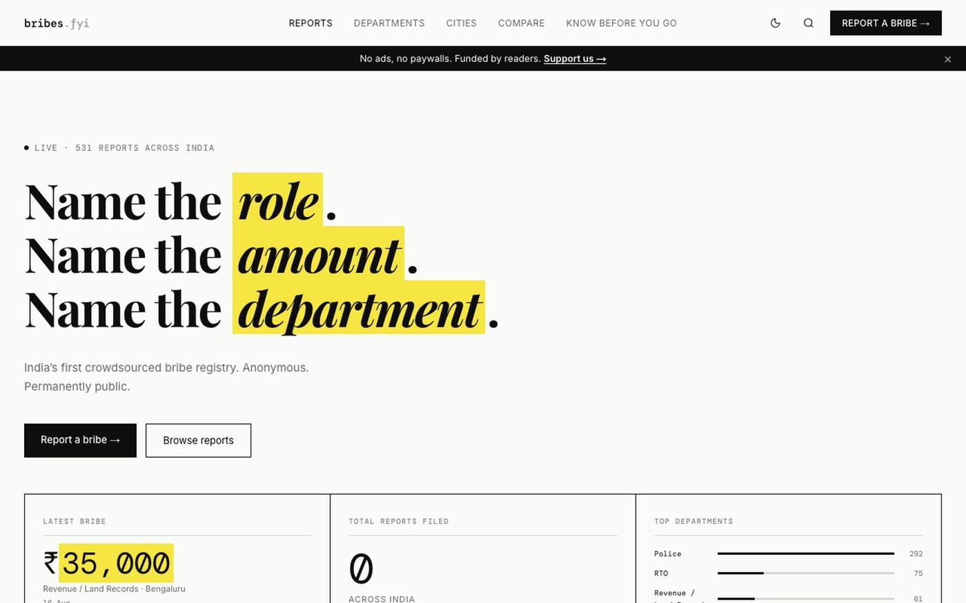The image size is (966, 603).
Task: Click the header Report a Bribe button
Action: coord(885,23)
